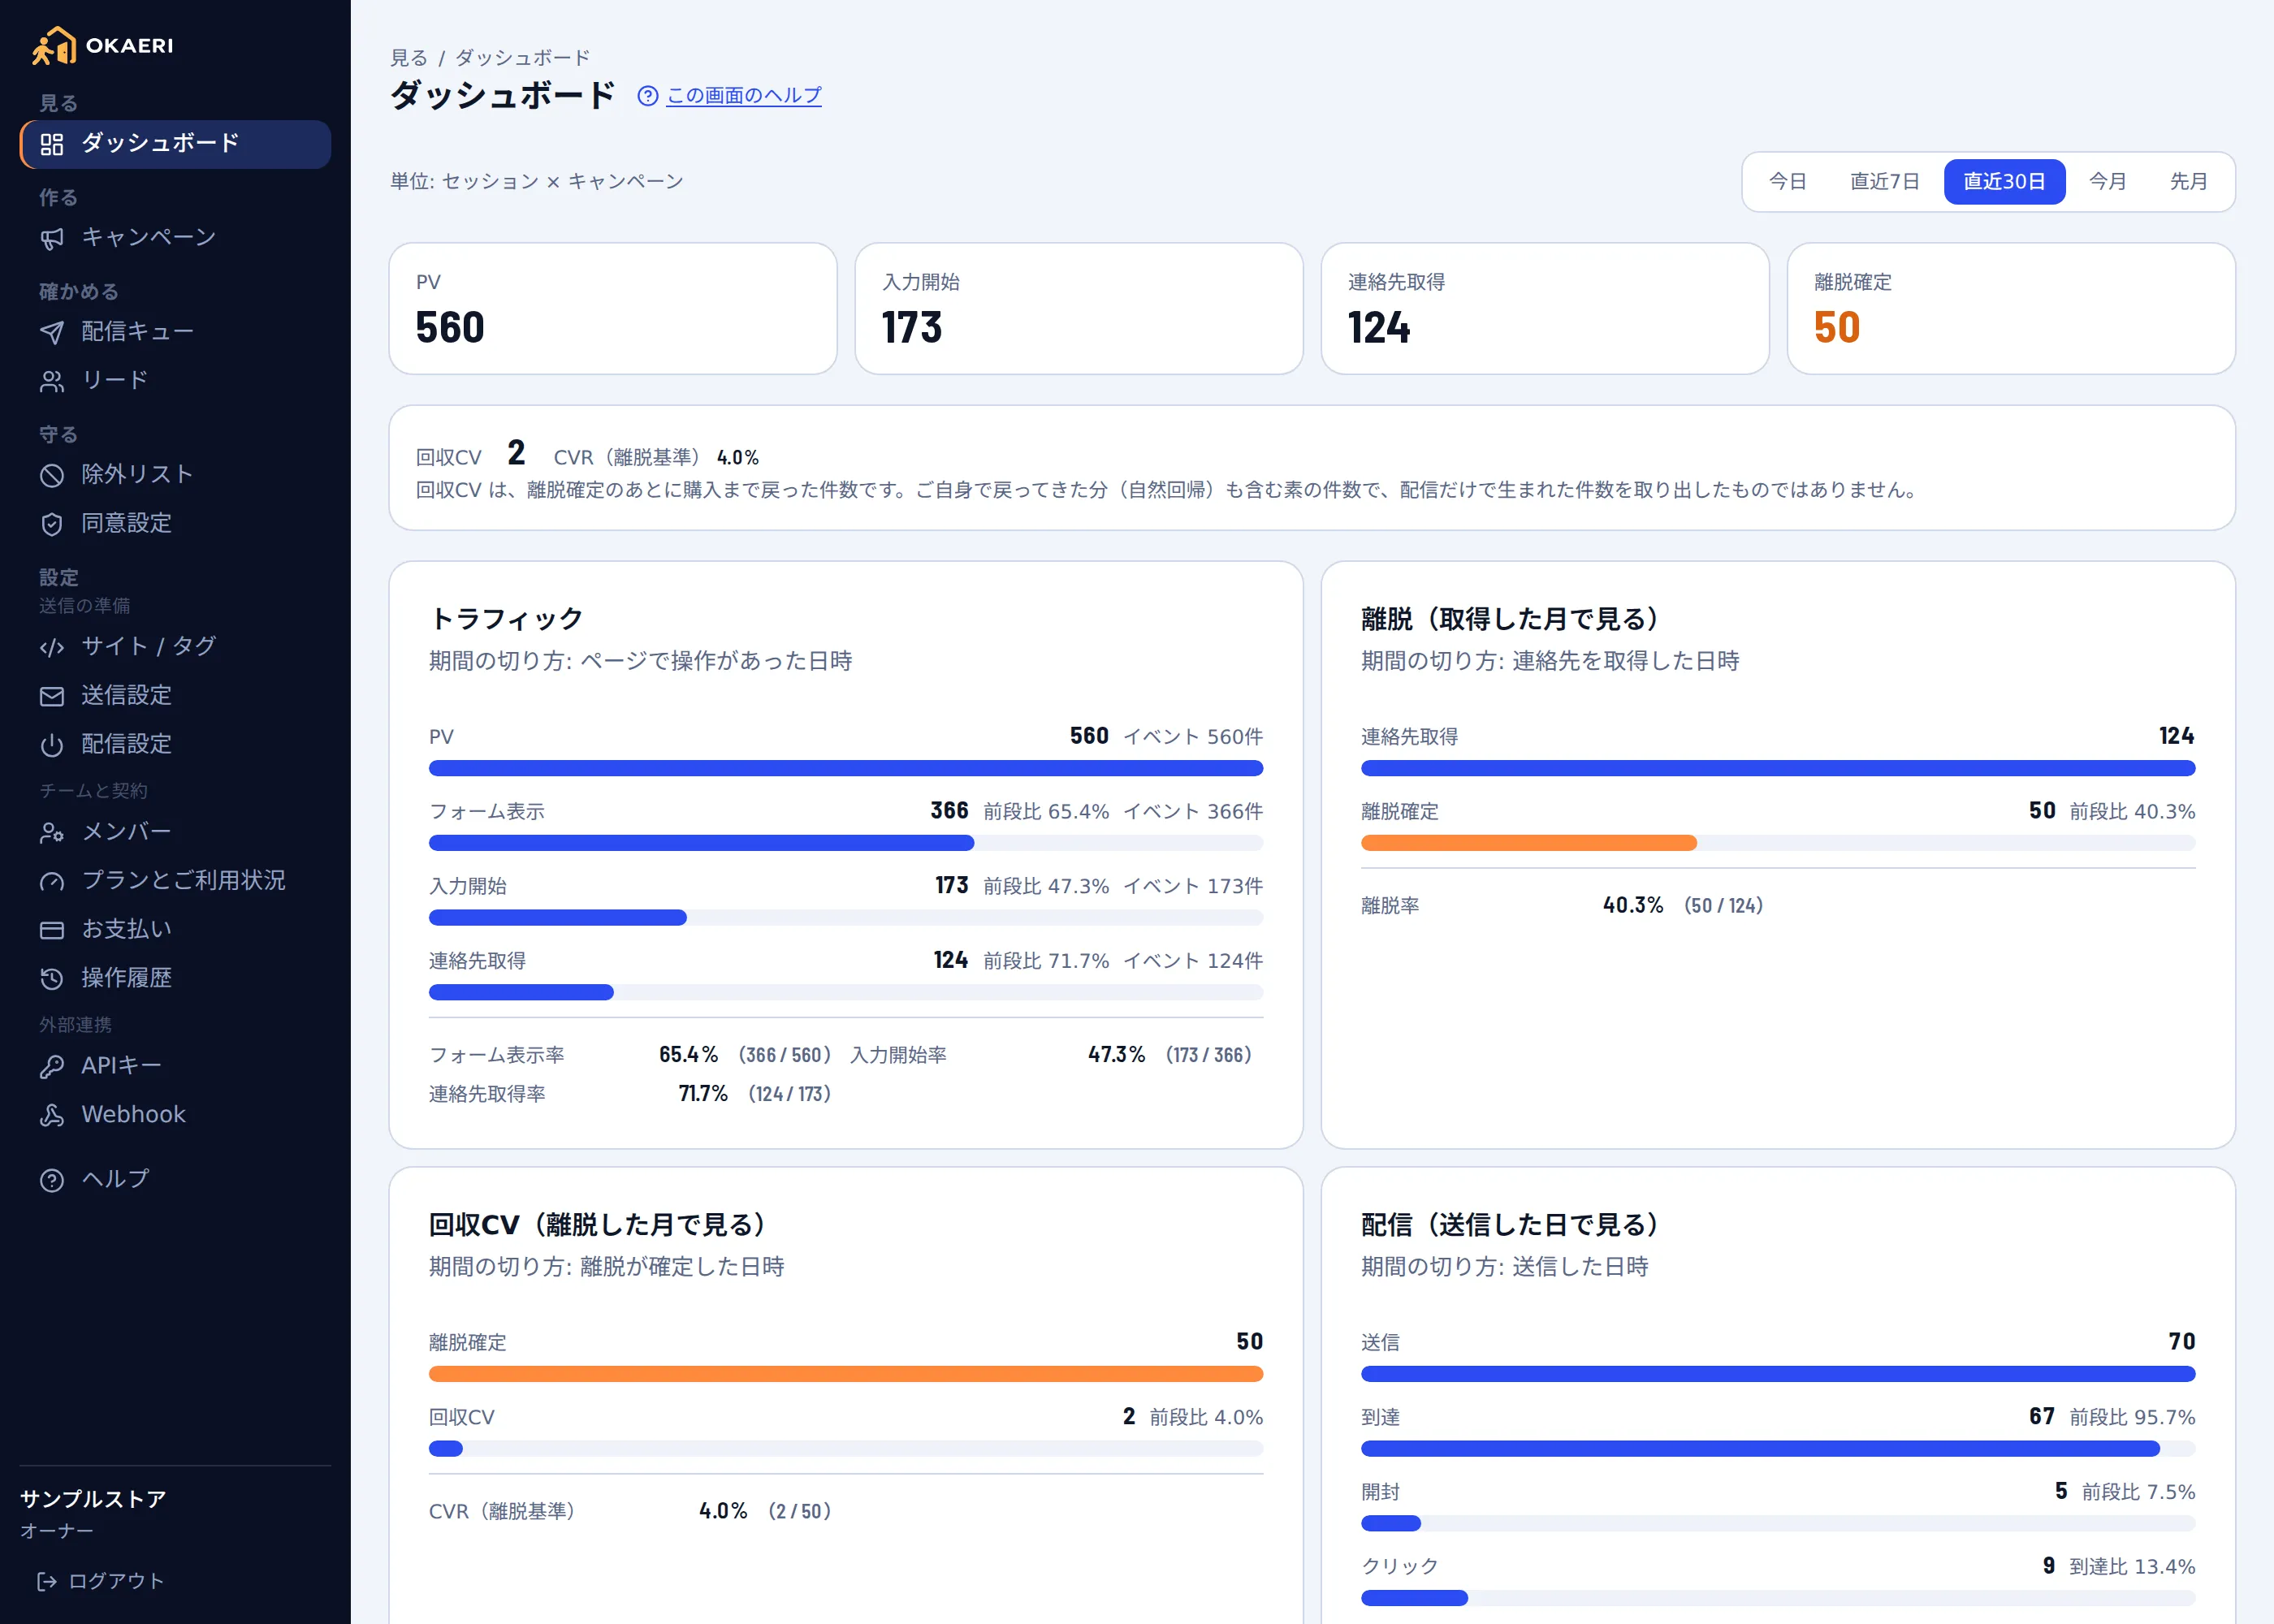
Task: Go to 配信キュー in sidebar
Action: [175, 332]
